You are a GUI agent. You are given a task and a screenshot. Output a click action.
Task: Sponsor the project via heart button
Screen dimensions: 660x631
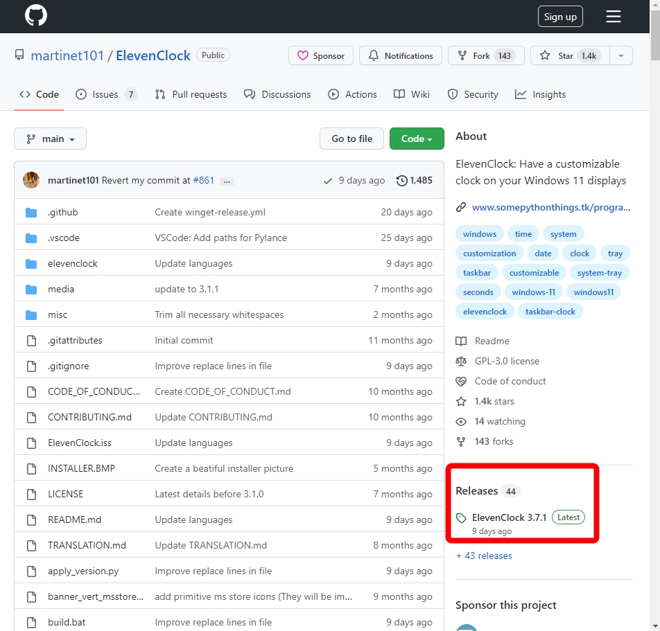point(321,55)
